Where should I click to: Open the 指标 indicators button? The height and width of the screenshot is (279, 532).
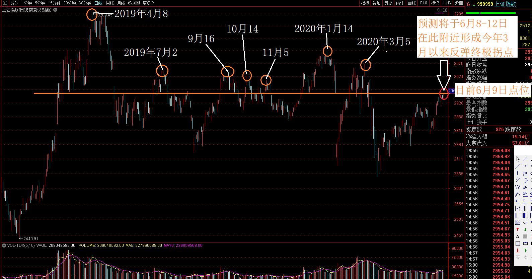point(365,3)
